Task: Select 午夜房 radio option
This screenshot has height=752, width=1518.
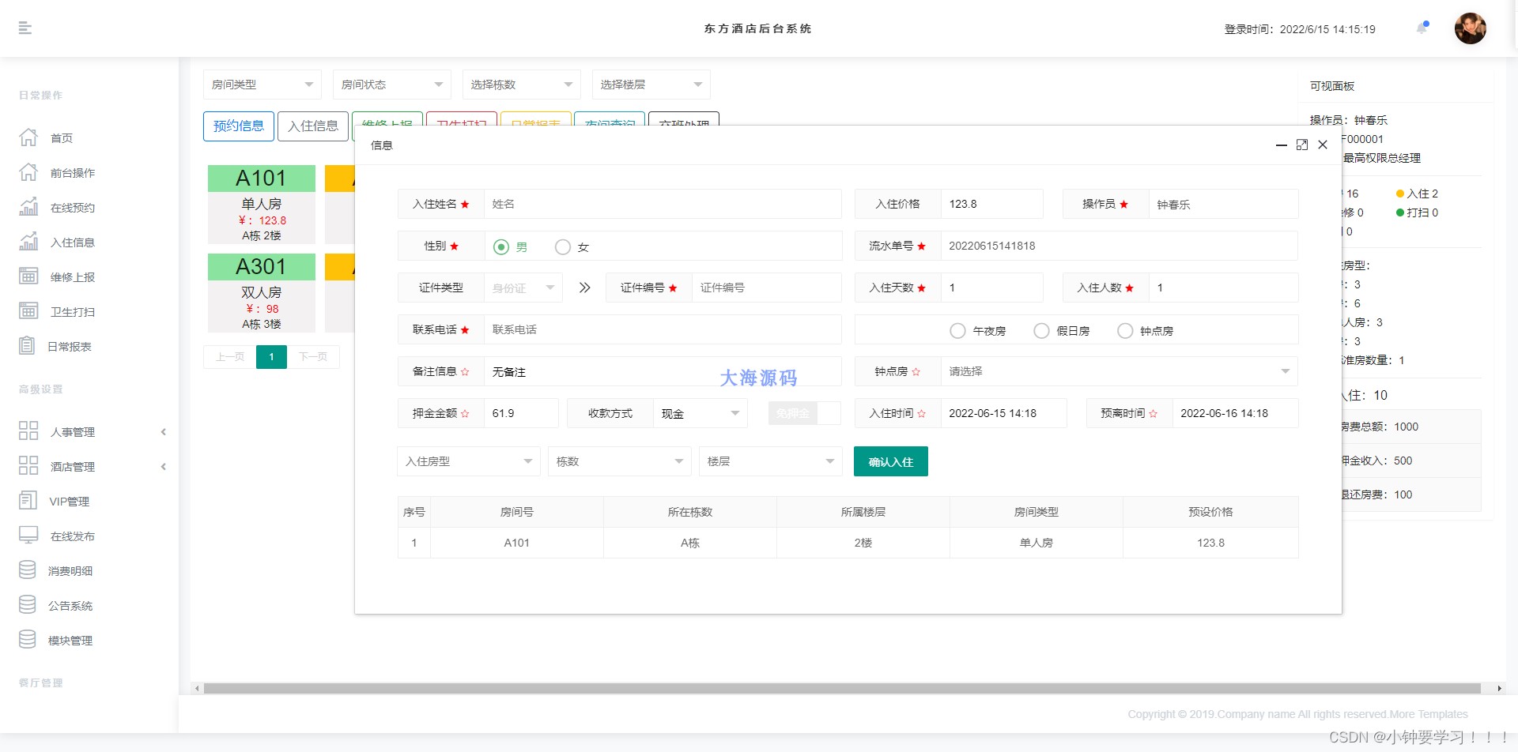Action: tap(957, 331)
